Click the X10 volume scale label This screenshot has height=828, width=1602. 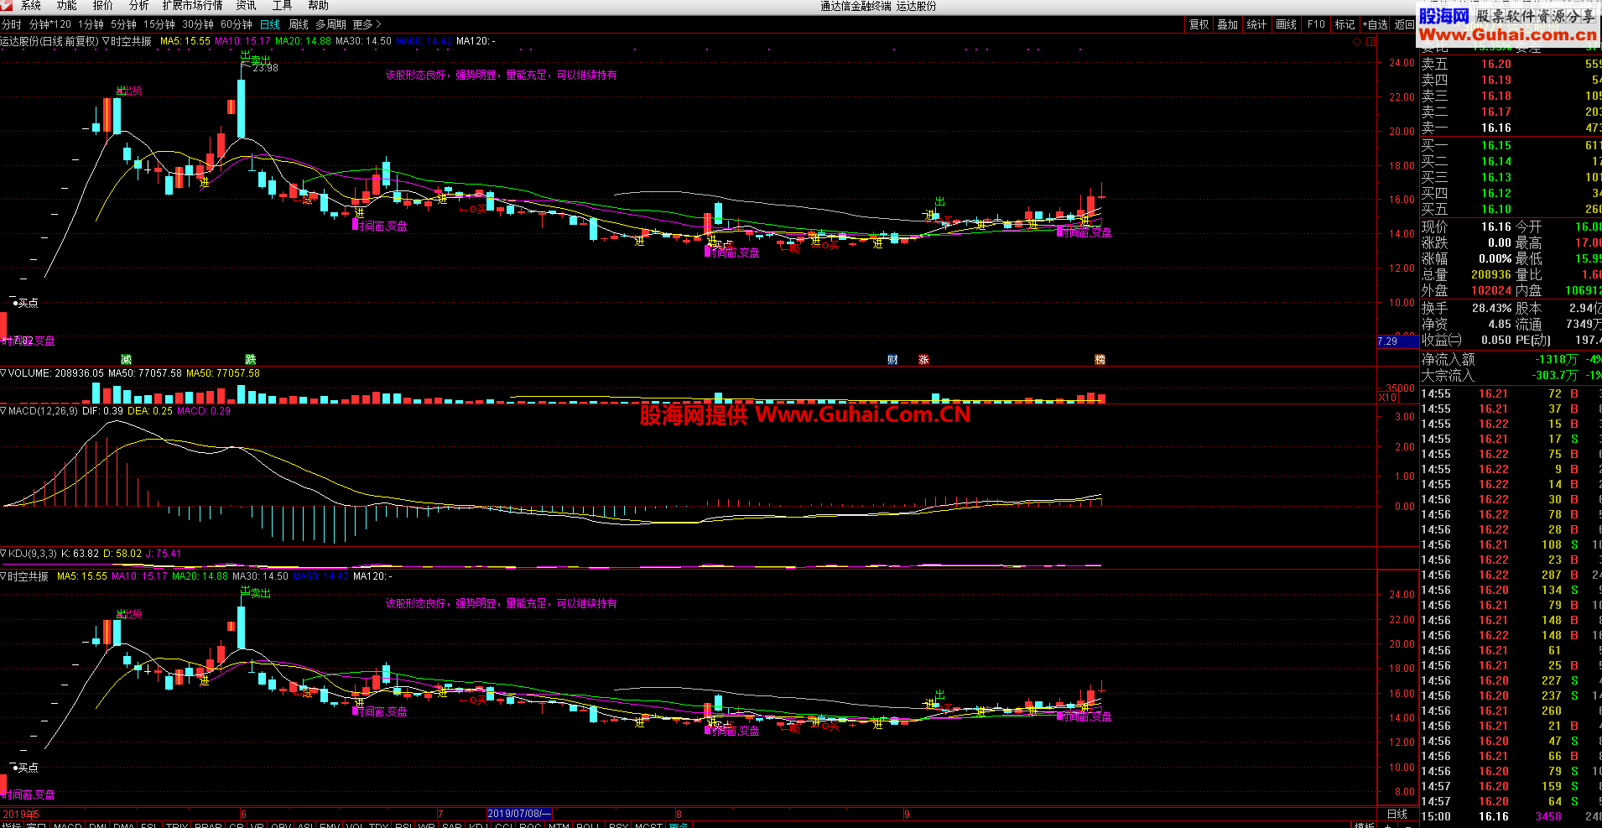point(1388,398)
